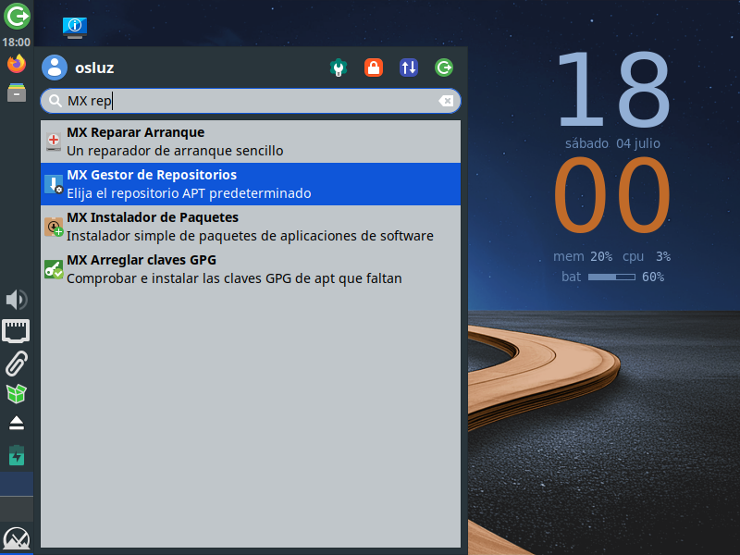Launch MX Arreglar claves GPG
Image resolution: width=740 pixels, height=555 pixels.
pyautogui.click(x=251, y=269)
